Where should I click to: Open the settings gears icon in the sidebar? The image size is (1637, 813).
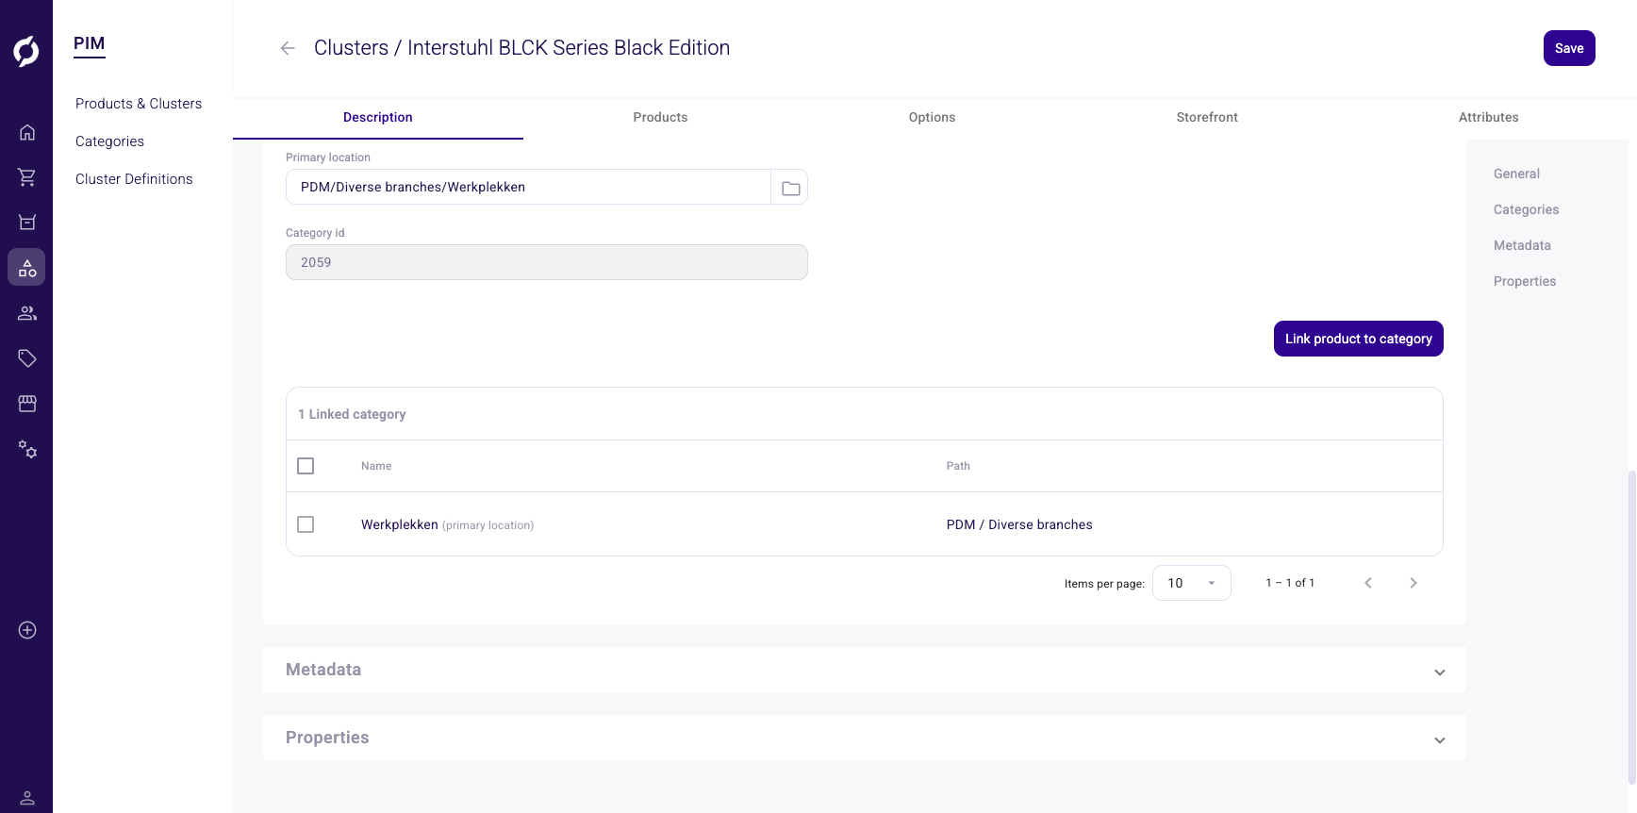(27, 450)
